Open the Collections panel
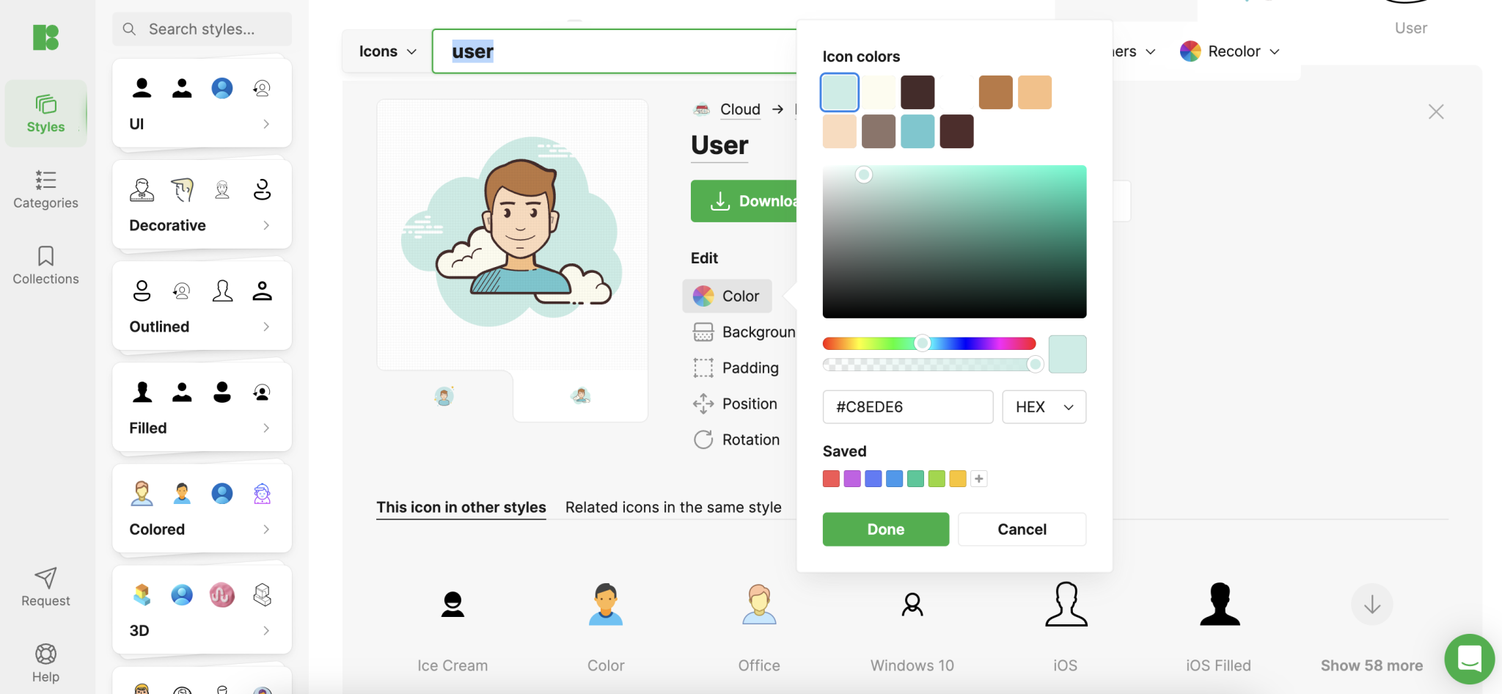The height and width of the screenshot is (694, 1502). point(45,266)
